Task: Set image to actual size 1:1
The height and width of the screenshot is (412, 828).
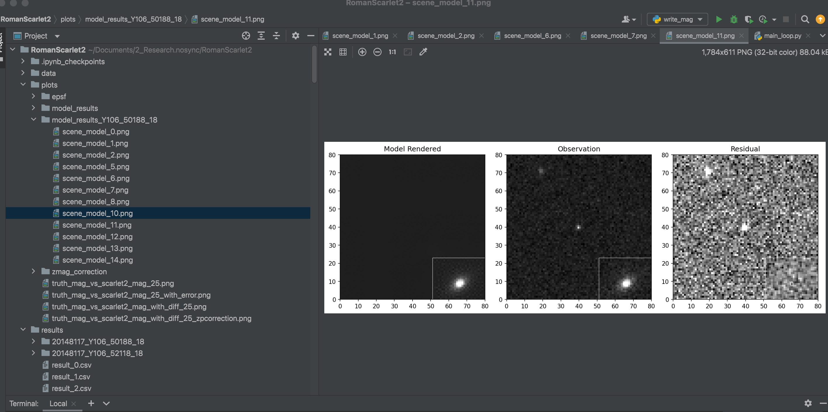Action: coord(392,52)
